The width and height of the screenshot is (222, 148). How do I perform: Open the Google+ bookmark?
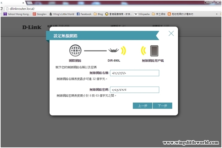tap(40, 14)
